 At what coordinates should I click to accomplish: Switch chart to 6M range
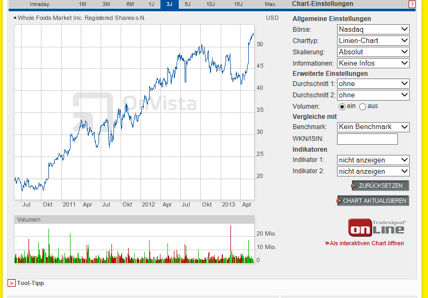[x=130, y=4]
